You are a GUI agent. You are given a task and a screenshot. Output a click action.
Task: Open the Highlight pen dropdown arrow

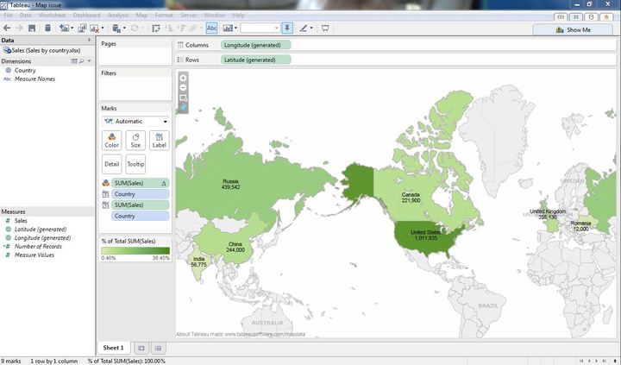311,28
